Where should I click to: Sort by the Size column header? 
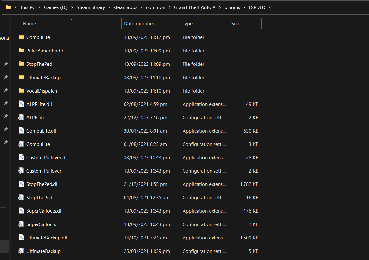[x=236, y=24]
